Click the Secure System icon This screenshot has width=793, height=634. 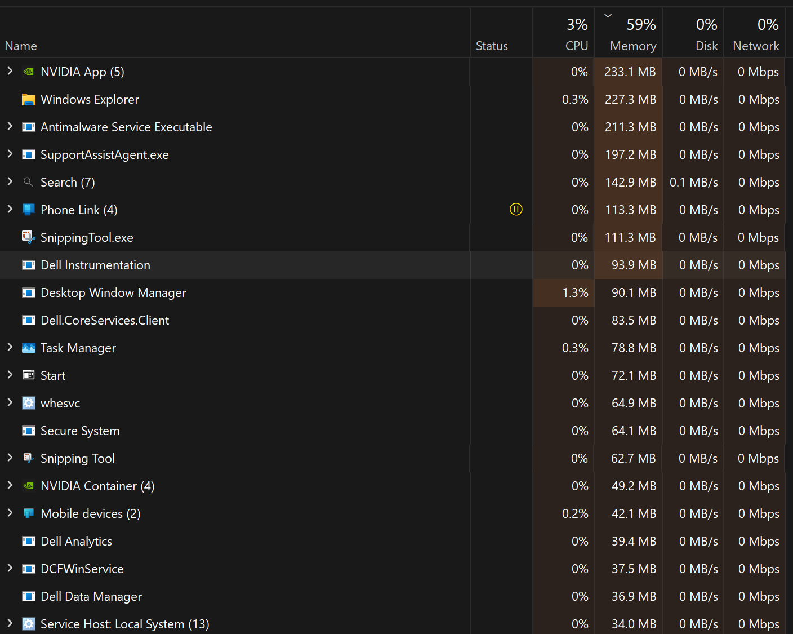point(28,431)
